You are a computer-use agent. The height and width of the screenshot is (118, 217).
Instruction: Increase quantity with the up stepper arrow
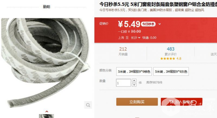pyautogui.click(x=134, y=81)
